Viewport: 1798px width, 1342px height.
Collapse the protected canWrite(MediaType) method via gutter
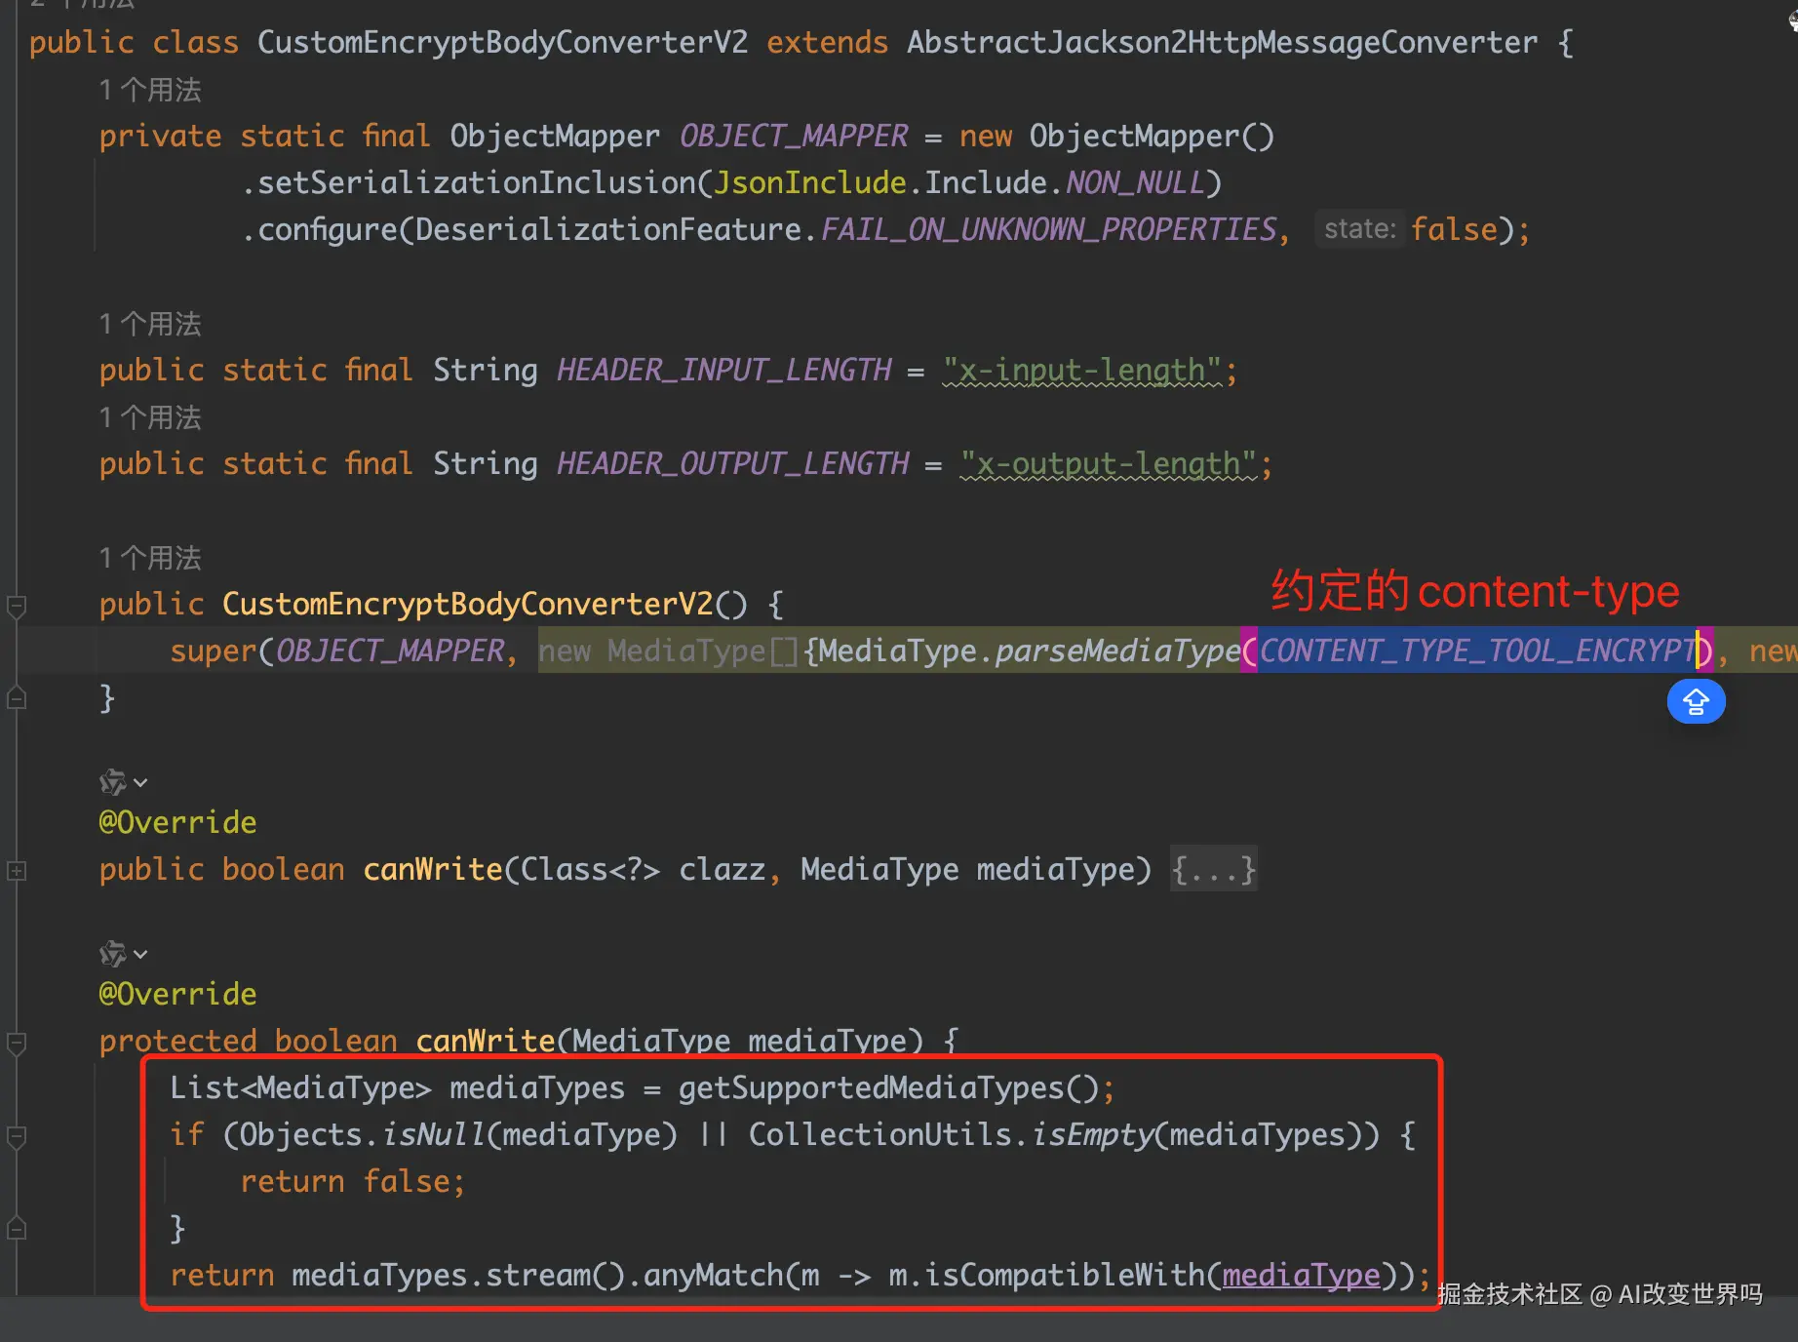pos(17,1043)
